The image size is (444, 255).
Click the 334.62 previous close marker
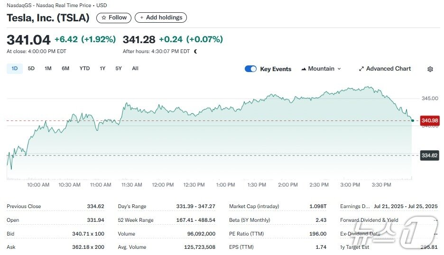pyautogui.click(x=430, y=155)
